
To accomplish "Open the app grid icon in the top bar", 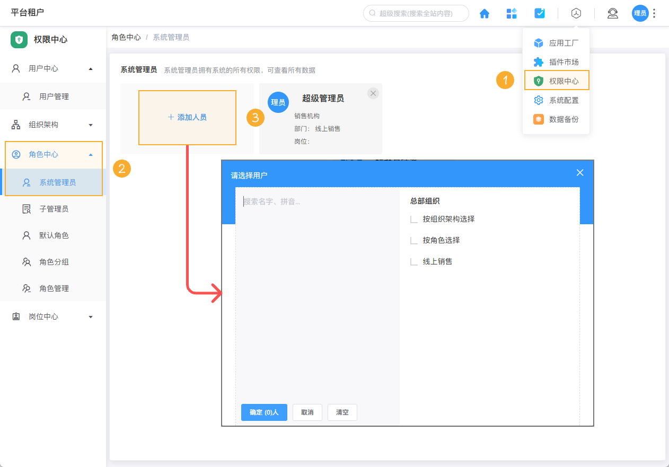I will [x=512, y=13].
